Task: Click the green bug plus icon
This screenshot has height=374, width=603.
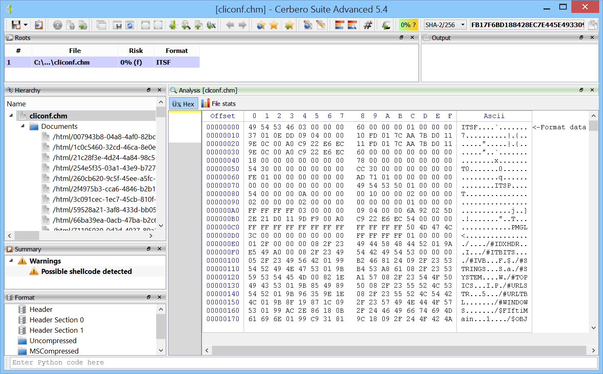Action: (x=173, y=25)
